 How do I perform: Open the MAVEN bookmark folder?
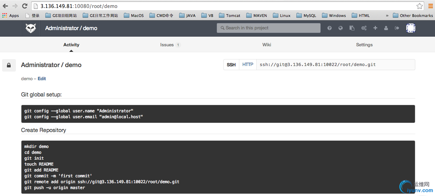coord(257,16)
